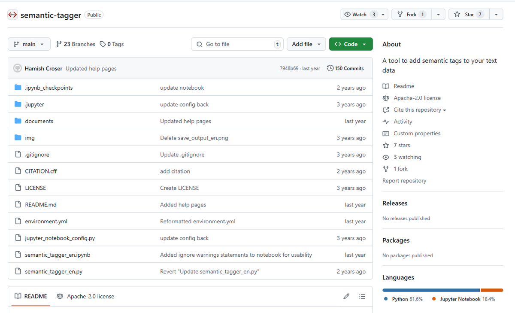Switch to the Apache-2.0 license tab
Screen dimensions: 515x313
point(85,296)
